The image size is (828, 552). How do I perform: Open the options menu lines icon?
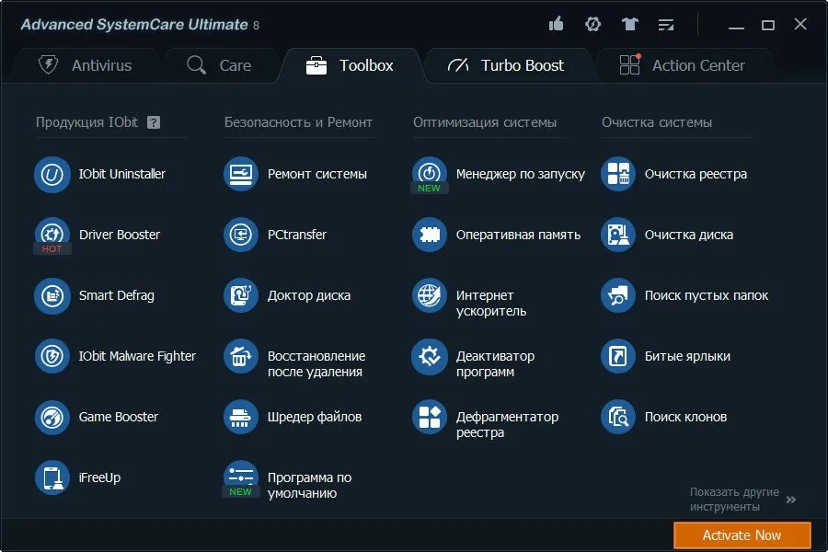(666, 24)
